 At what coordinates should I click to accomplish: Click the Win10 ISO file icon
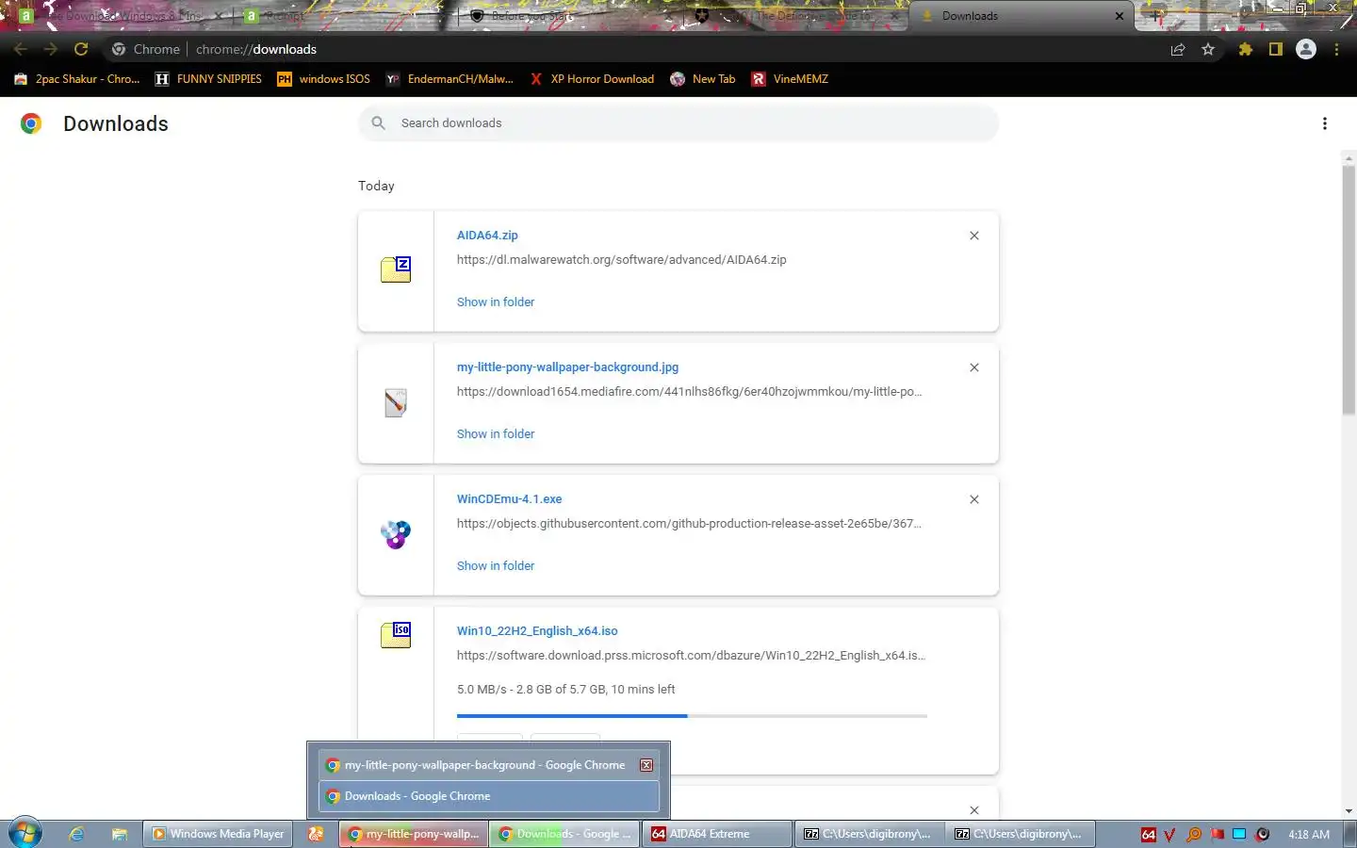click(396, 634)
